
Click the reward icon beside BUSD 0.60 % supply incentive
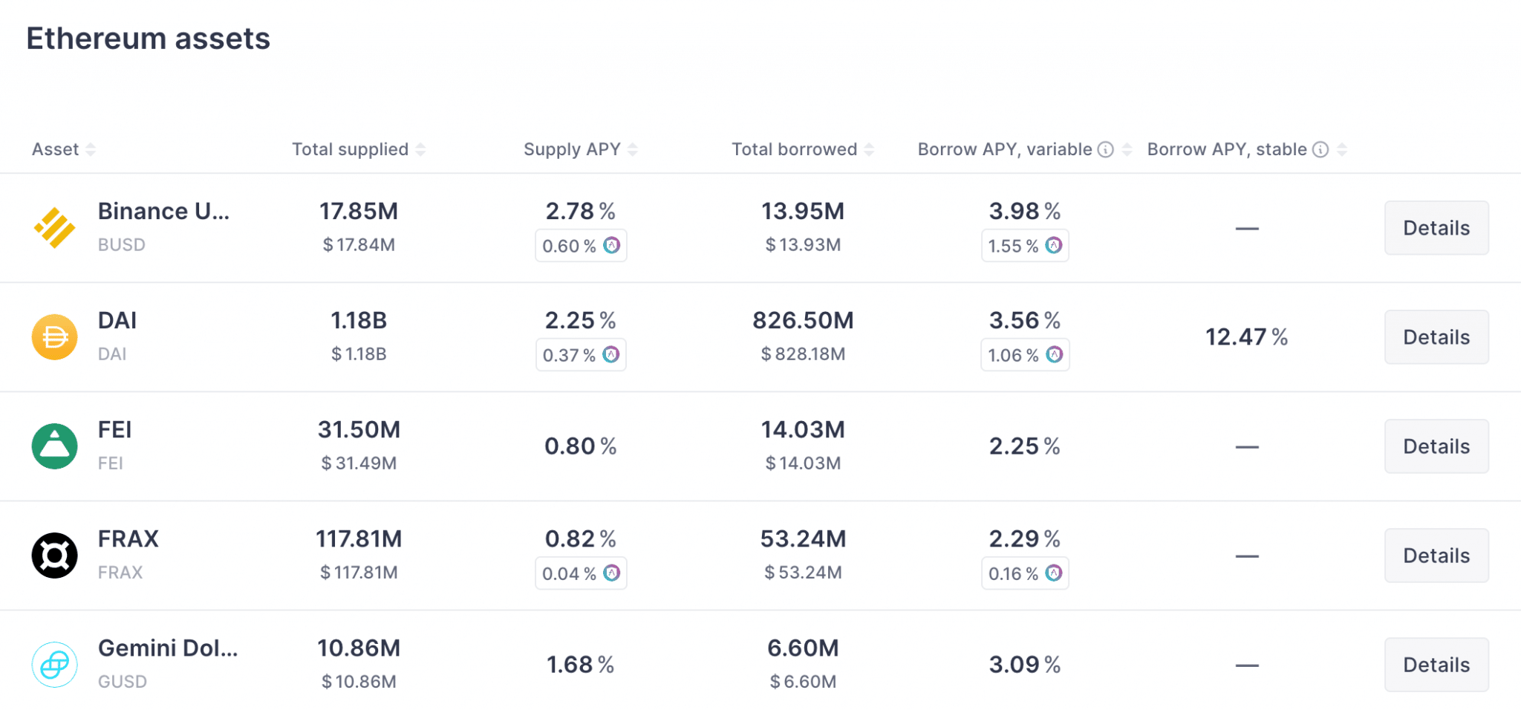tap(611, 245)
